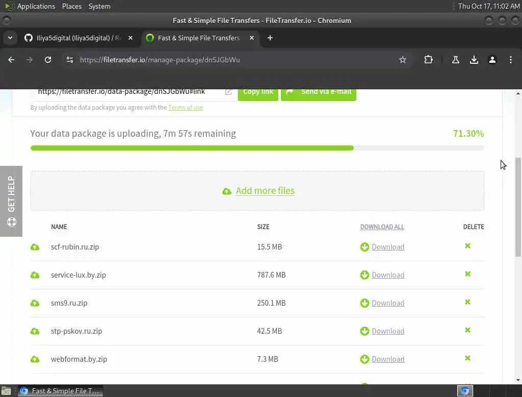522x397 pixels.
Task: Expand the tab search dropdown
Action: pyautogui.click(x=10, y=38)
